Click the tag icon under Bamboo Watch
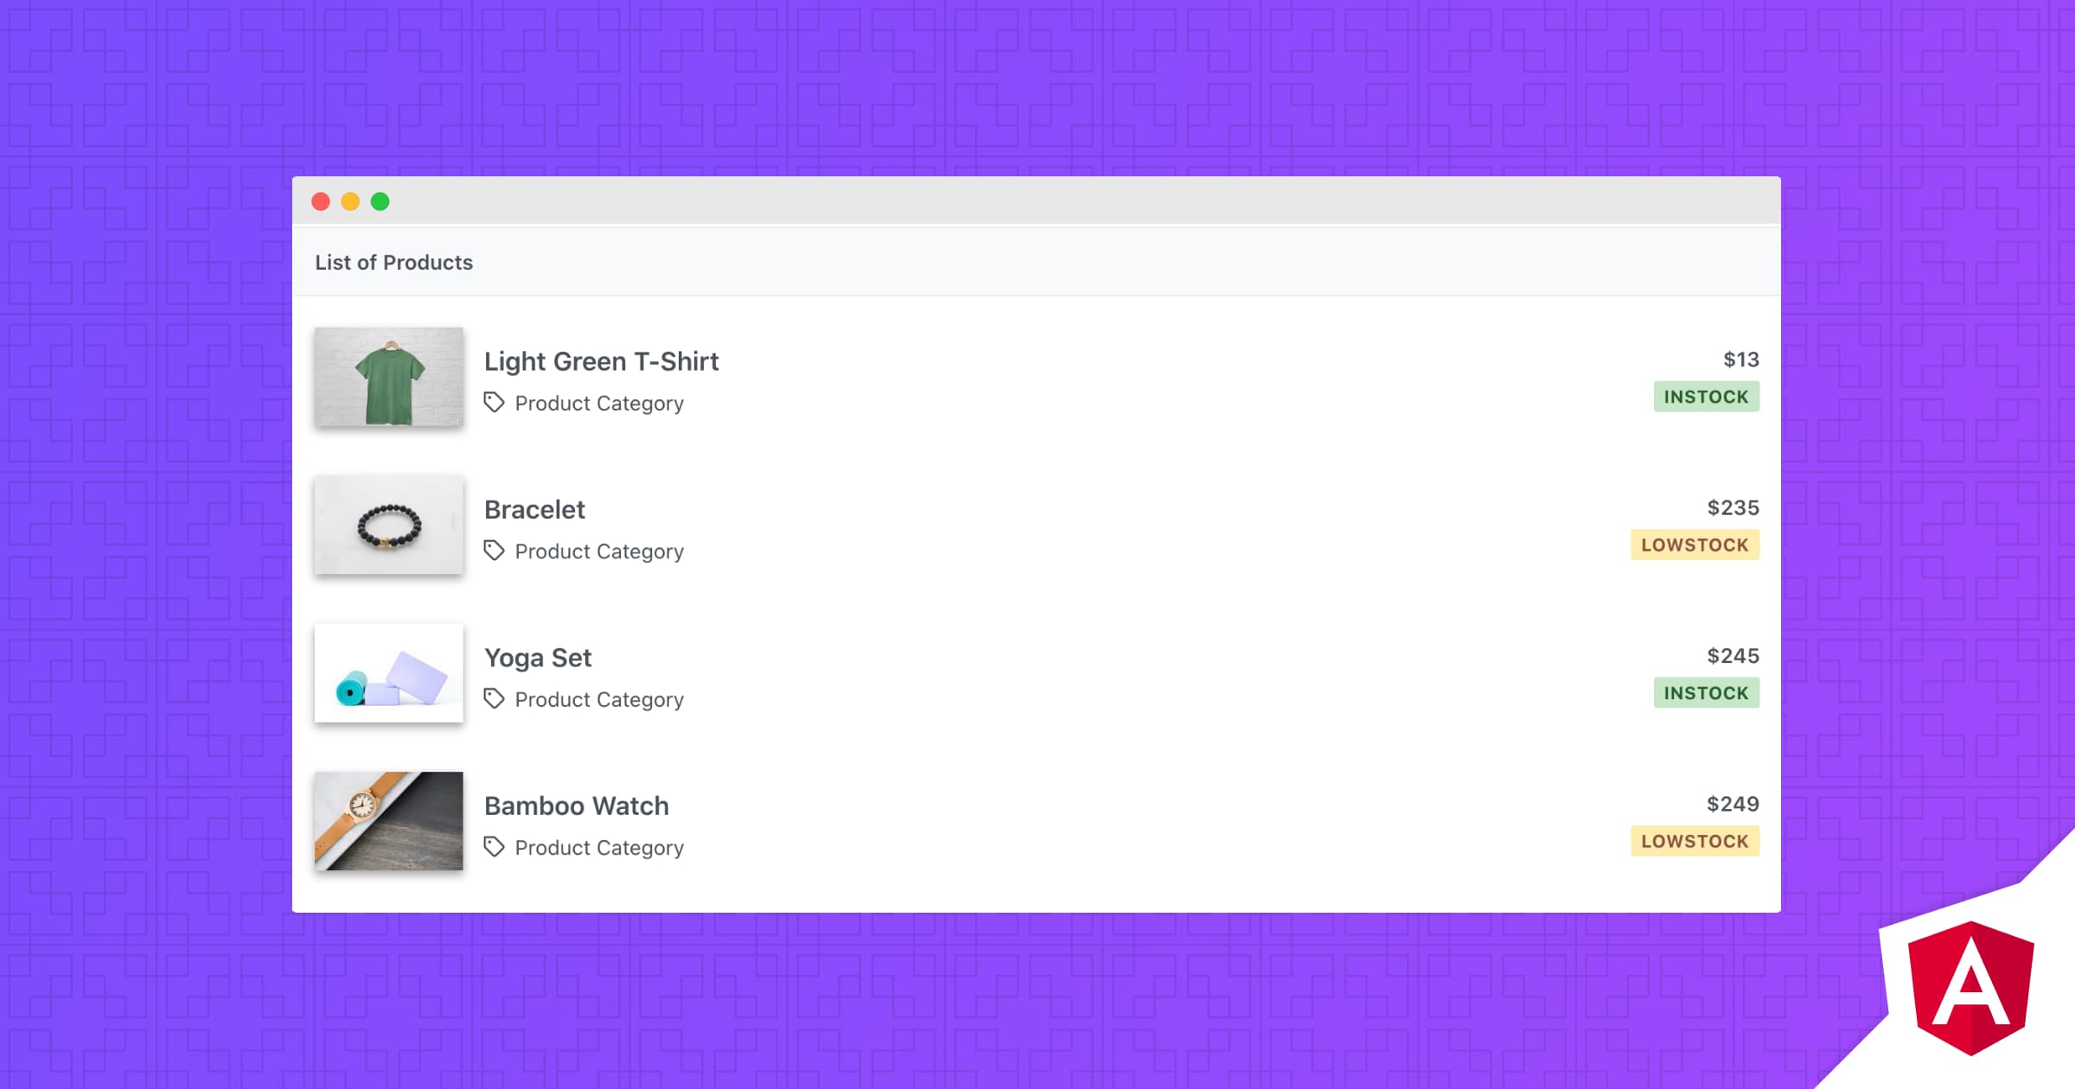This screenshot has height=1089, width=2075. coord(494,847)
